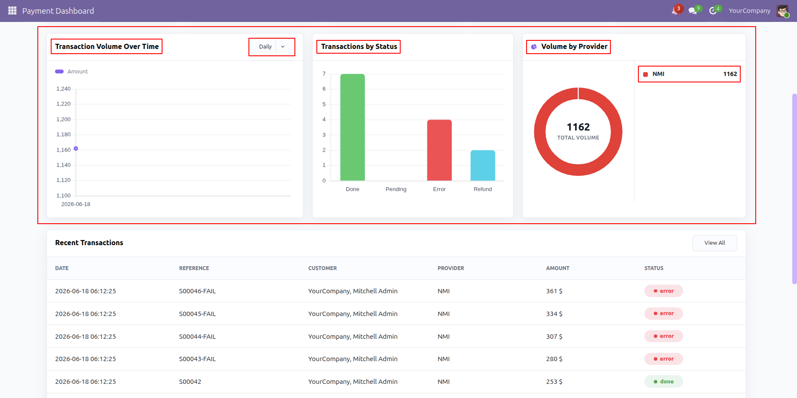
Task: Open the YourCompany company switcher
Action: pos(749,11)
